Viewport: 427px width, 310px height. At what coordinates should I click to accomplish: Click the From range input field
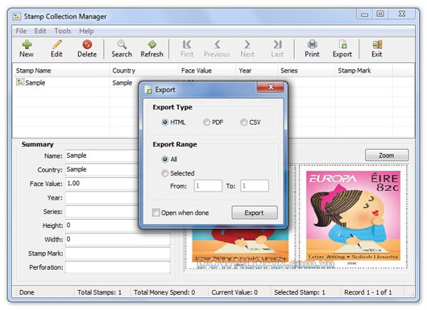coord(208,186)
